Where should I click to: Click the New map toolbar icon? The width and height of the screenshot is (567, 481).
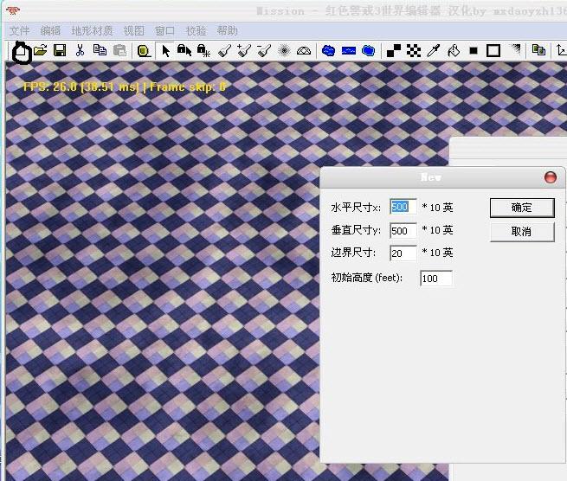[21, 52]
